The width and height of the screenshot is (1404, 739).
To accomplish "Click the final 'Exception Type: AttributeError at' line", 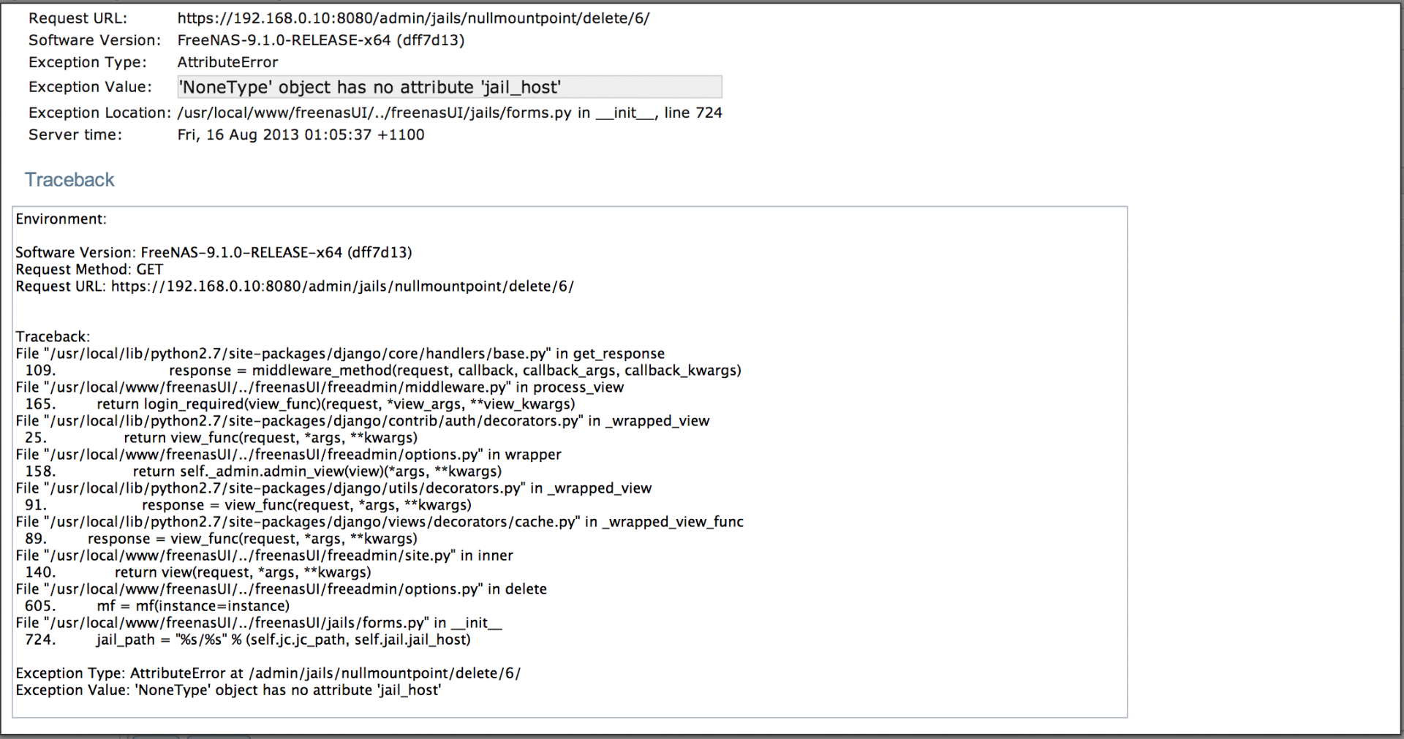I will tap(268, 673).
